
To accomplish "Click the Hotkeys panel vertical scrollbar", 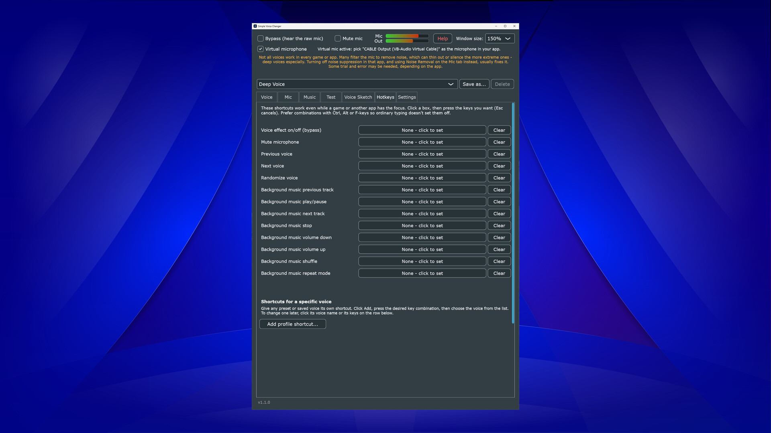I will click(513, 213).
